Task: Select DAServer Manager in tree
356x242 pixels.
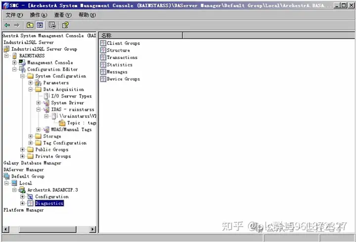Action: coord(24,170)
